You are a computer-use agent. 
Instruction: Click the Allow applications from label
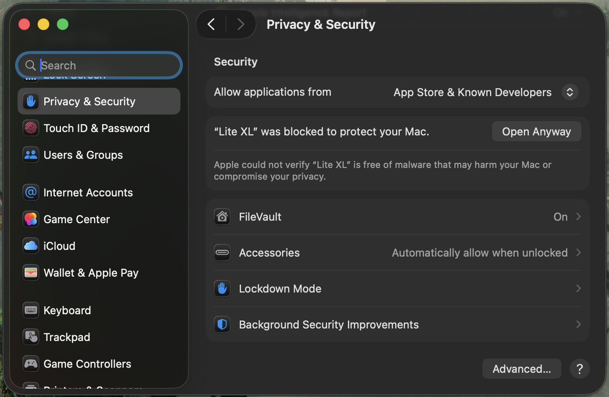point(272,92)
